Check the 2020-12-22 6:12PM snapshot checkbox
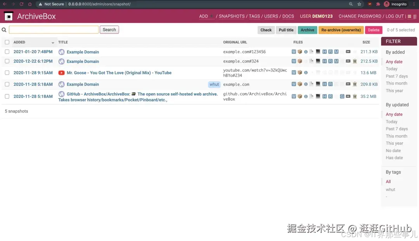Screen dimensions: 419x241 pos(7,61)
